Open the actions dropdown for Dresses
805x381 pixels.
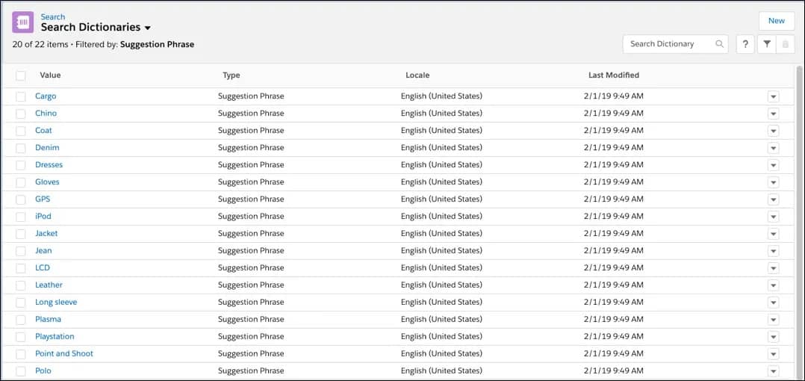pos(773,165)
